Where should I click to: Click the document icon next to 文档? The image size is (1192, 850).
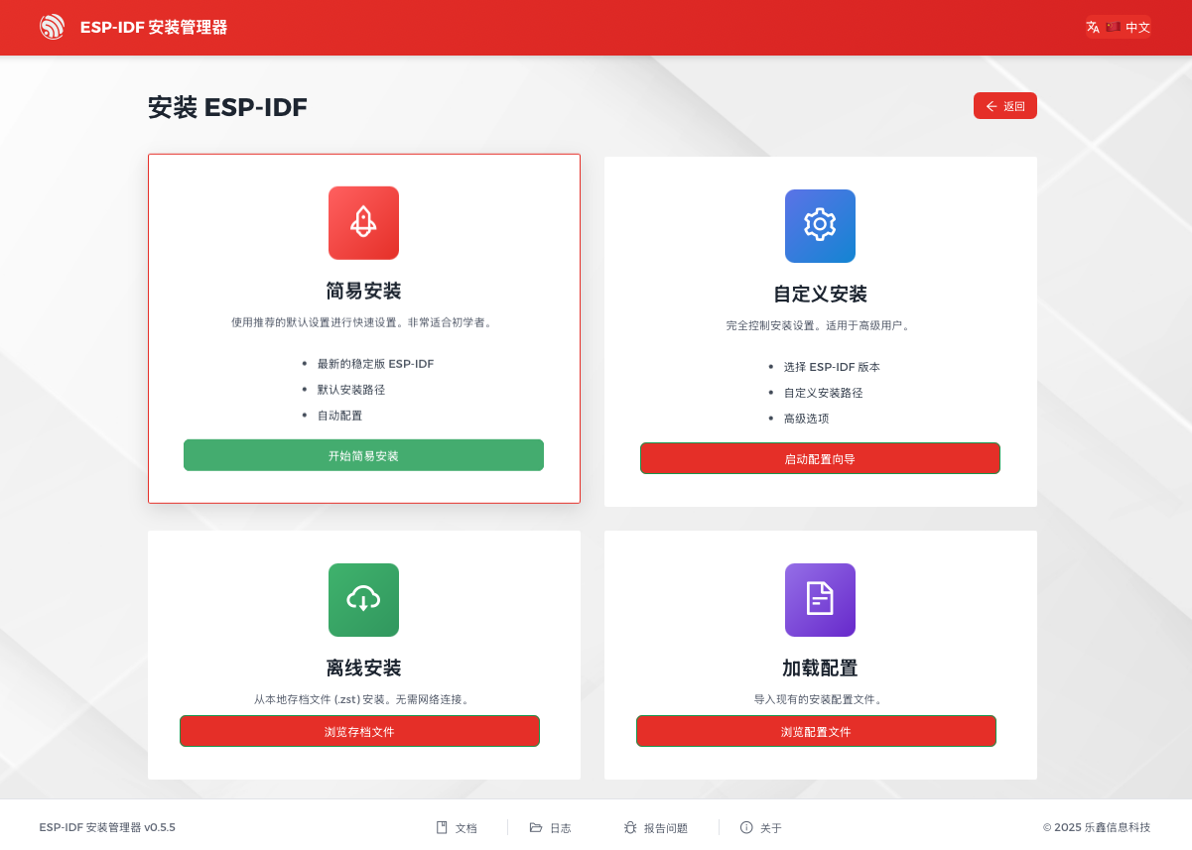click(x=440, y=827)
